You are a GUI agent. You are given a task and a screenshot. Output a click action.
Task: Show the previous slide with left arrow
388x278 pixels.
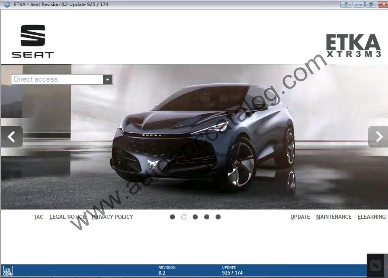(x=11, y=137)
